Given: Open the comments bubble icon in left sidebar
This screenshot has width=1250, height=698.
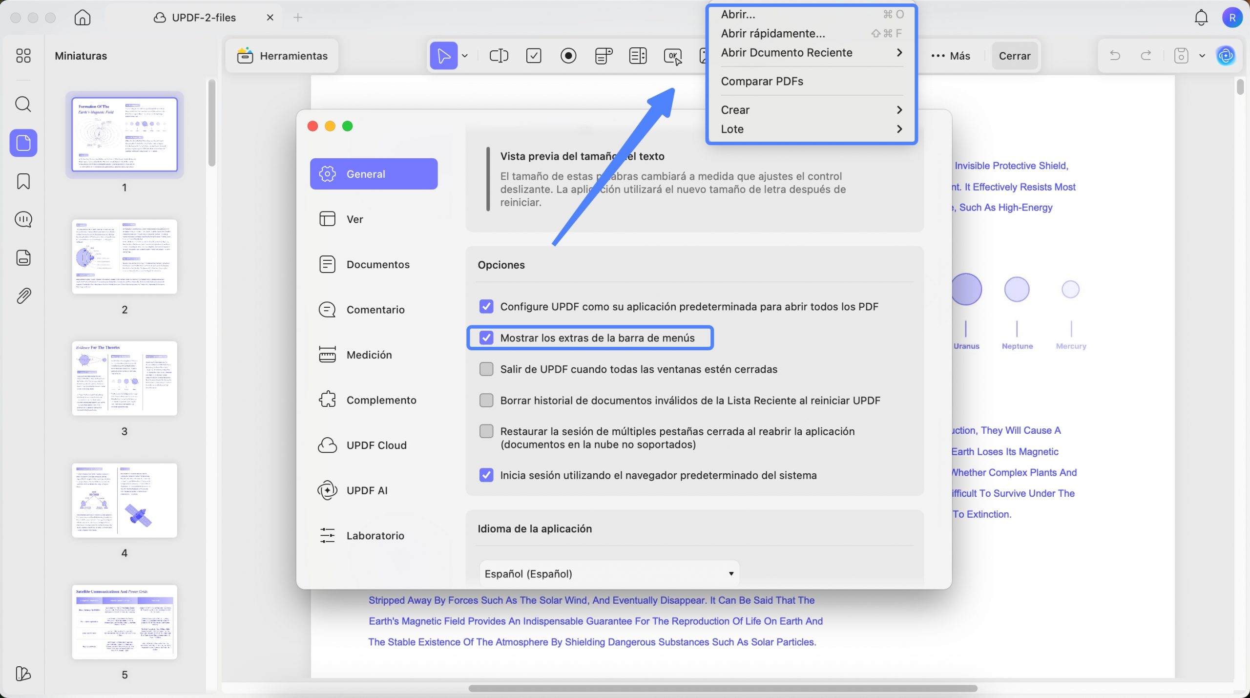Looking at the screenshot, I should click(23, 219).
